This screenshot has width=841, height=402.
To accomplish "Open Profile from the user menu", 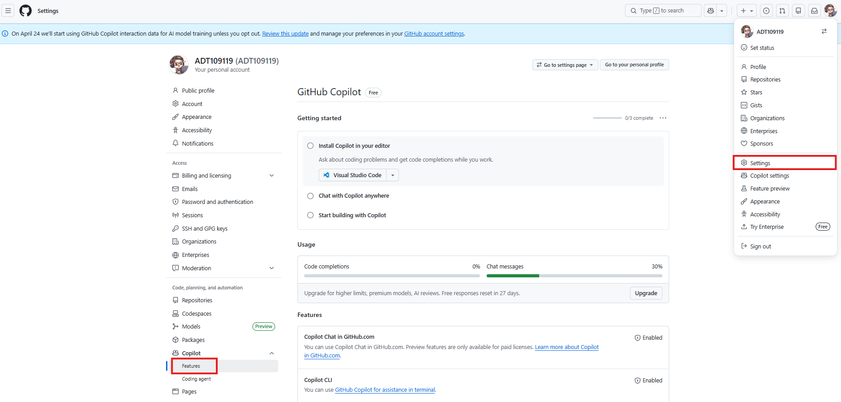I will tap(785, 67).
